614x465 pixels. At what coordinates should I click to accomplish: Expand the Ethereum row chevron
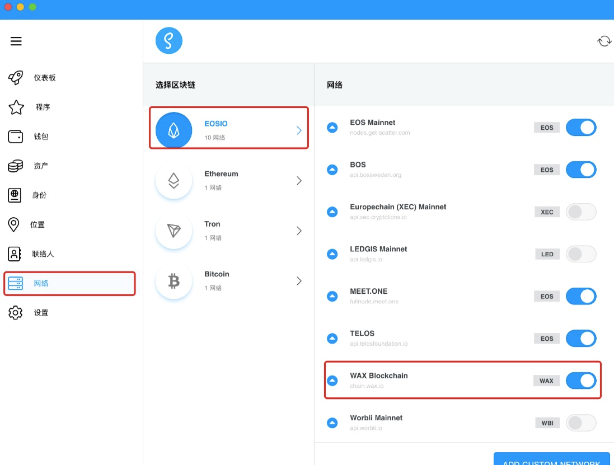pyautogui.click(x=299, y=180)
